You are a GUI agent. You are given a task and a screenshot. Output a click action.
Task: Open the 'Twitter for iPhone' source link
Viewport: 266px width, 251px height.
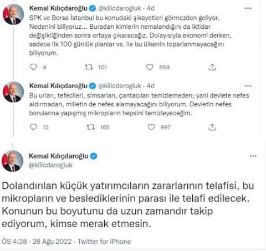tap(104, 242)
